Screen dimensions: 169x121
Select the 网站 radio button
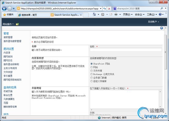92,67
